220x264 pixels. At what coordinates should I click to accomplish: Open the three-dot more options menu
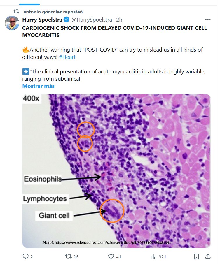click(x=208, y=20)
